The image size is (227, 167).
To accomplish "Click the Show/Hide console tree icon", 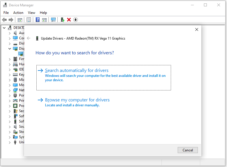I will pyautogui.click(x=20, y=20).
